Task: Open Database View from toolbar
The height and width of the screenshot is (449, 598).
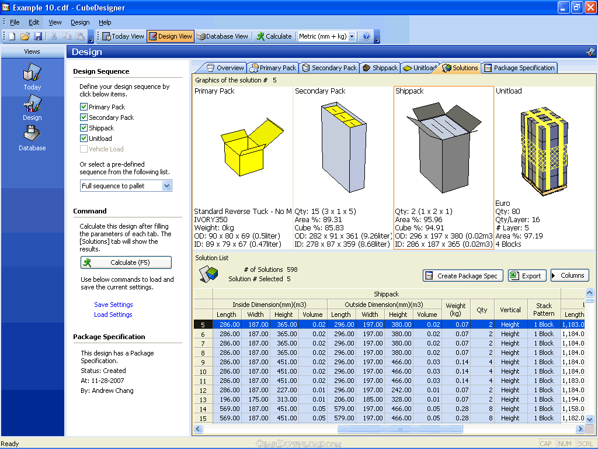Action: (x=222, y=36)
